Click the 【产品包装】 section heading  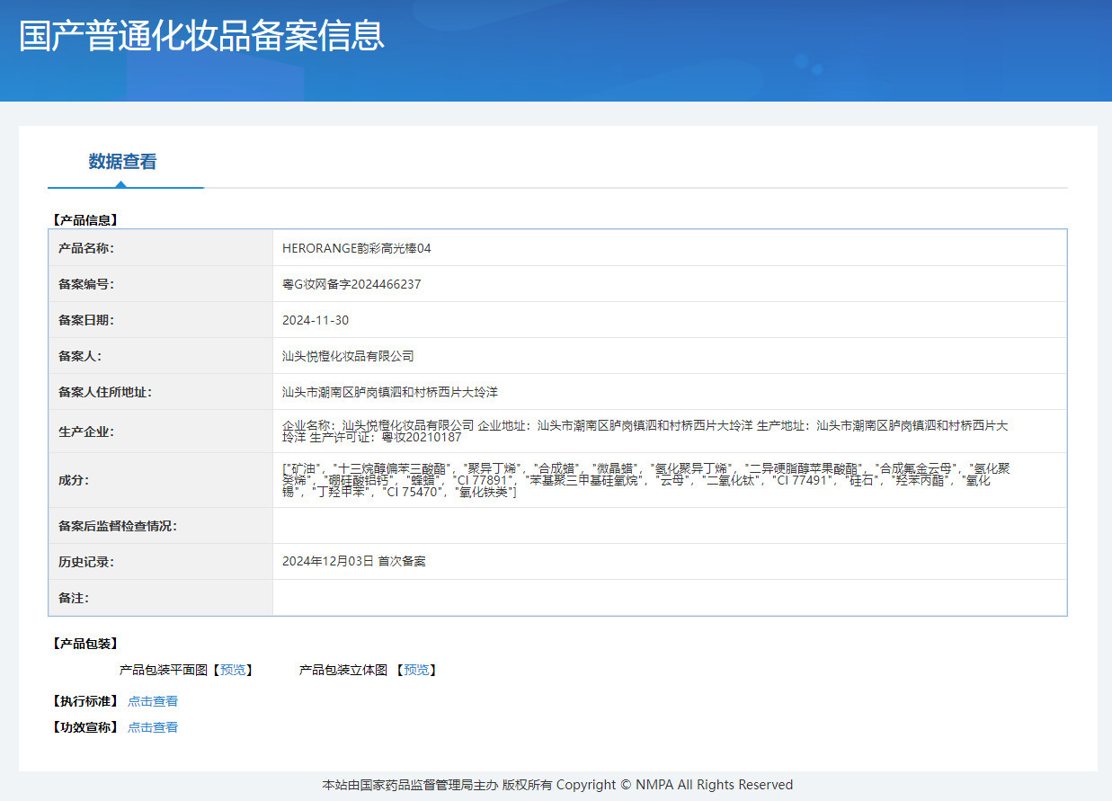click(x=85, y=644)
